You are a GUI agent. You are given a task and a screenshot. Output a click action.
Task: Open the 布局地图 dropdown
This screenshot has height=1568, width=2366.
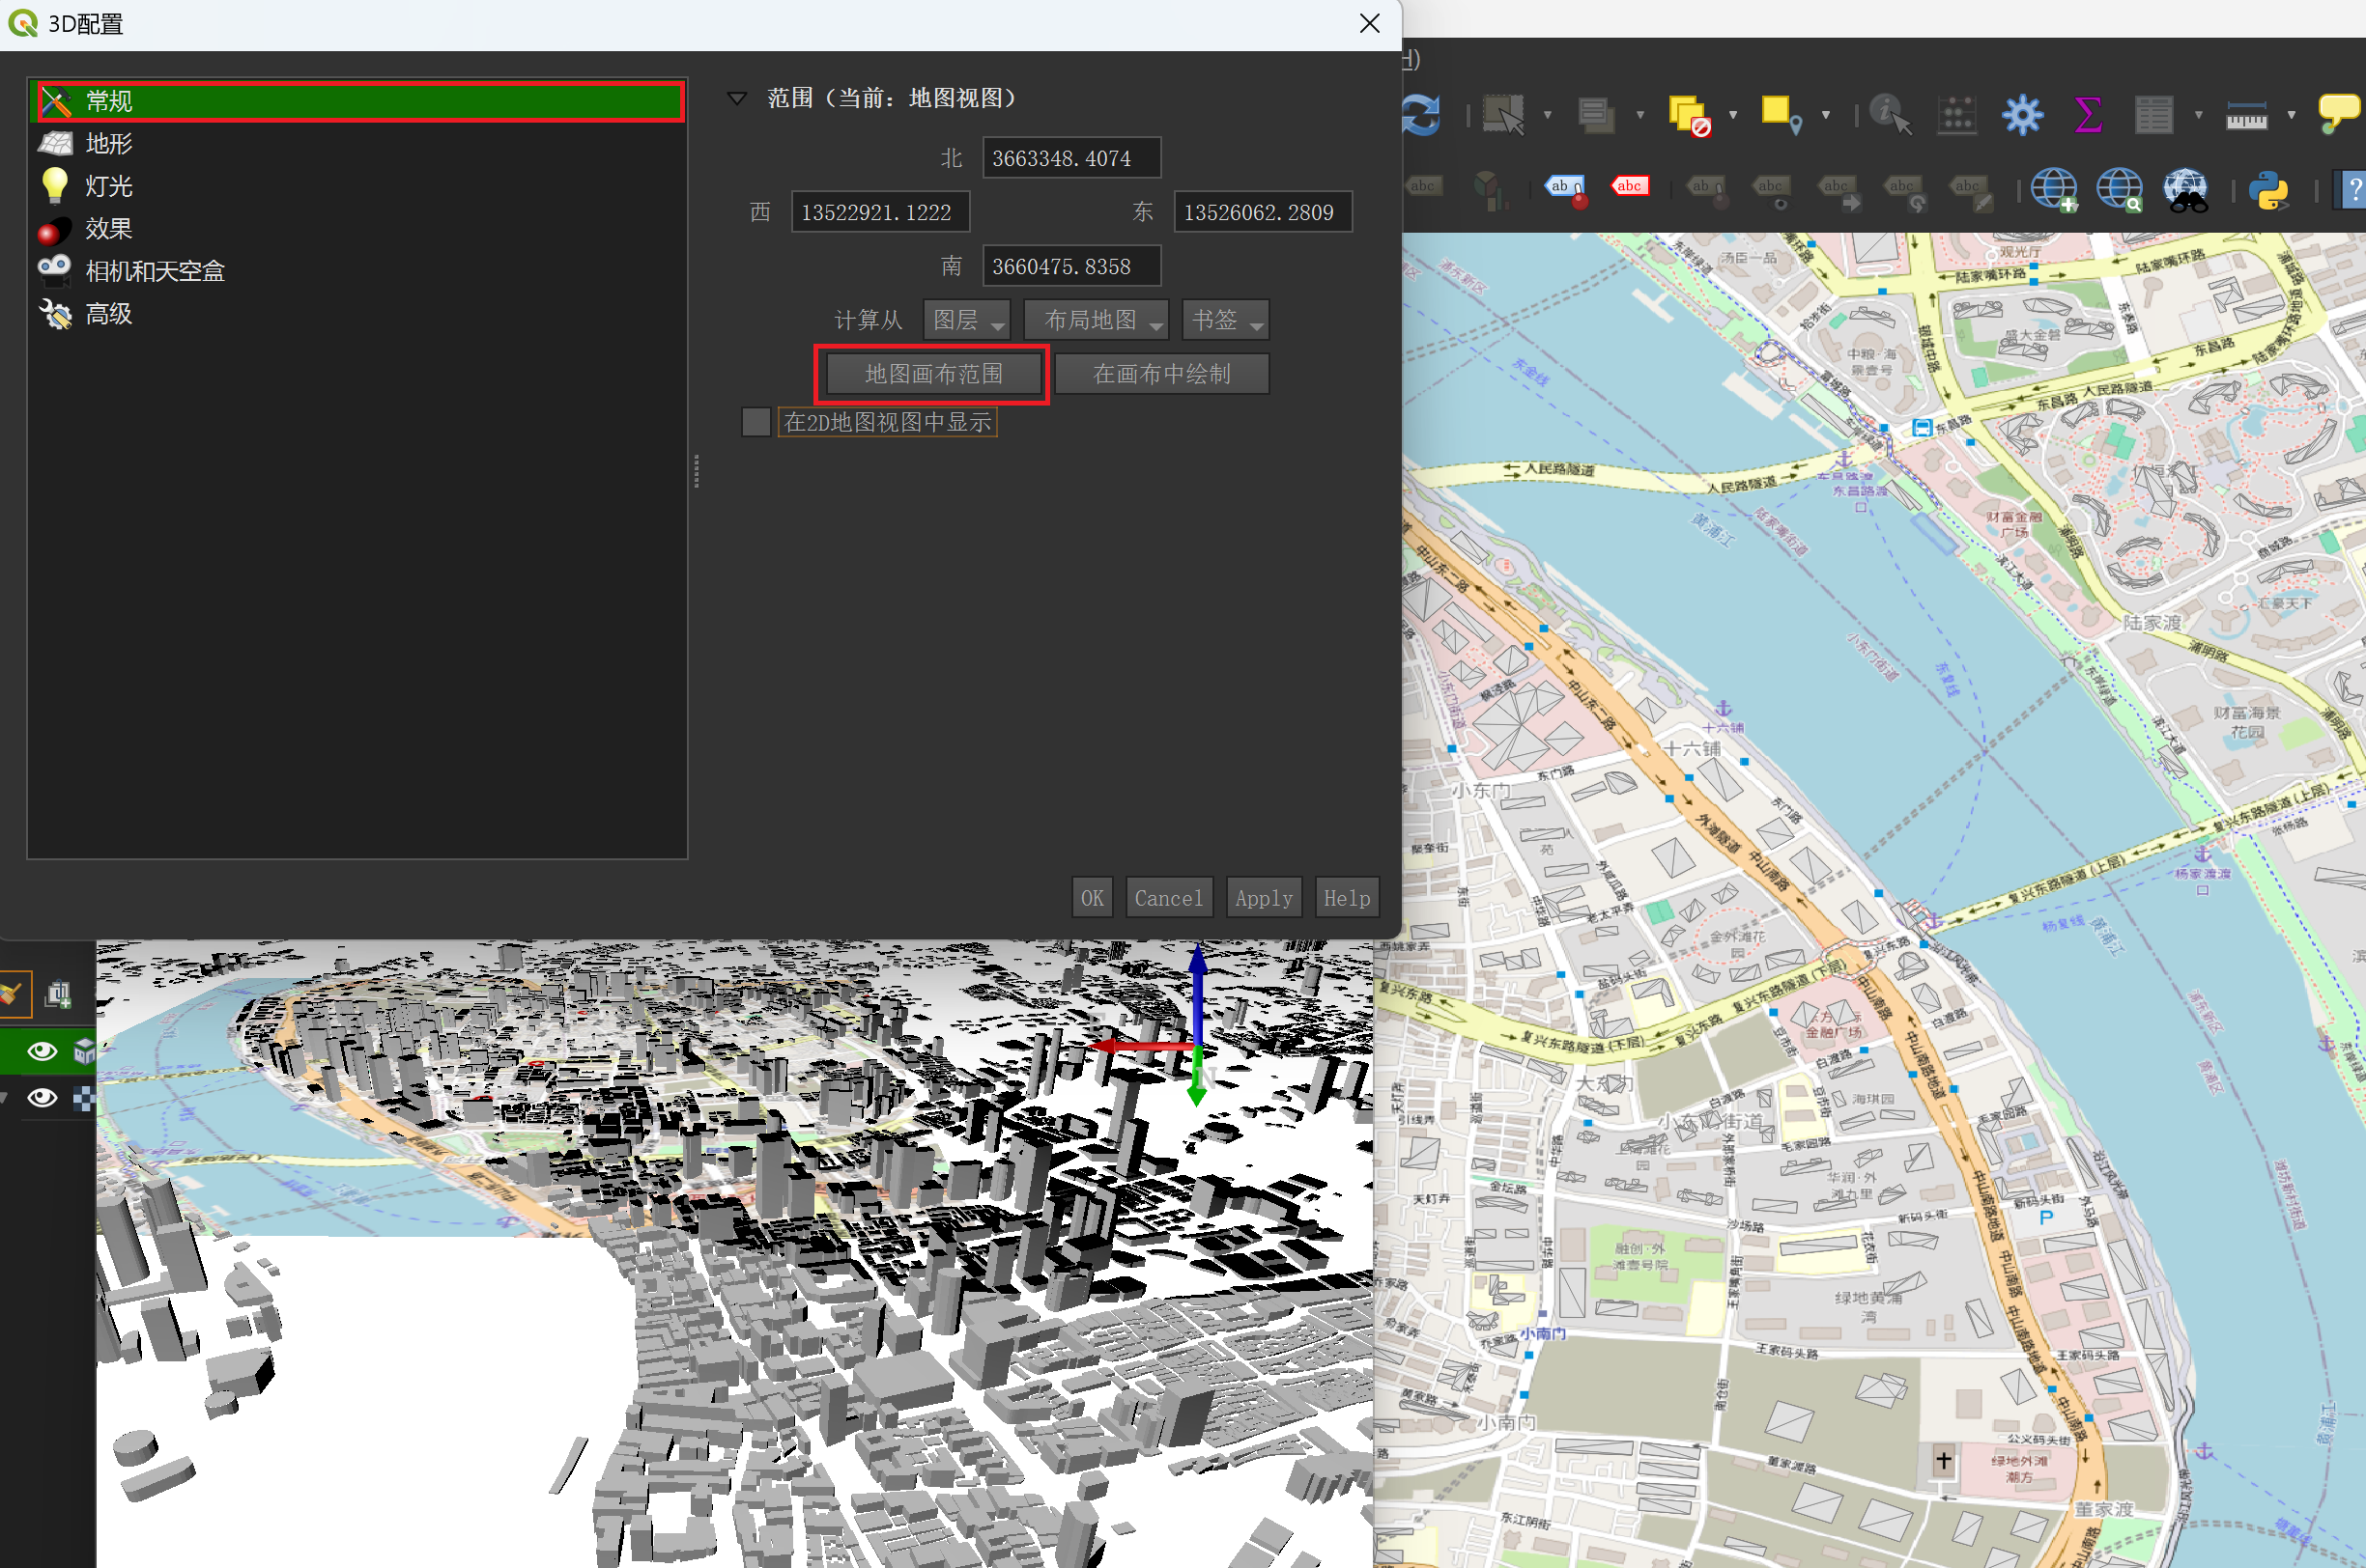[x=1097, y=320]
